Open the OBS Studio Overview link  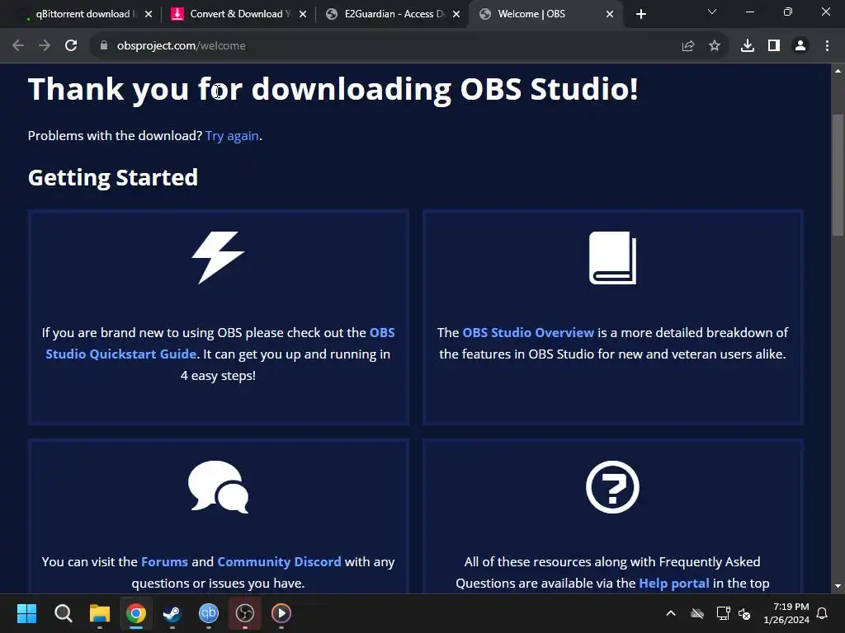[528, 333]
